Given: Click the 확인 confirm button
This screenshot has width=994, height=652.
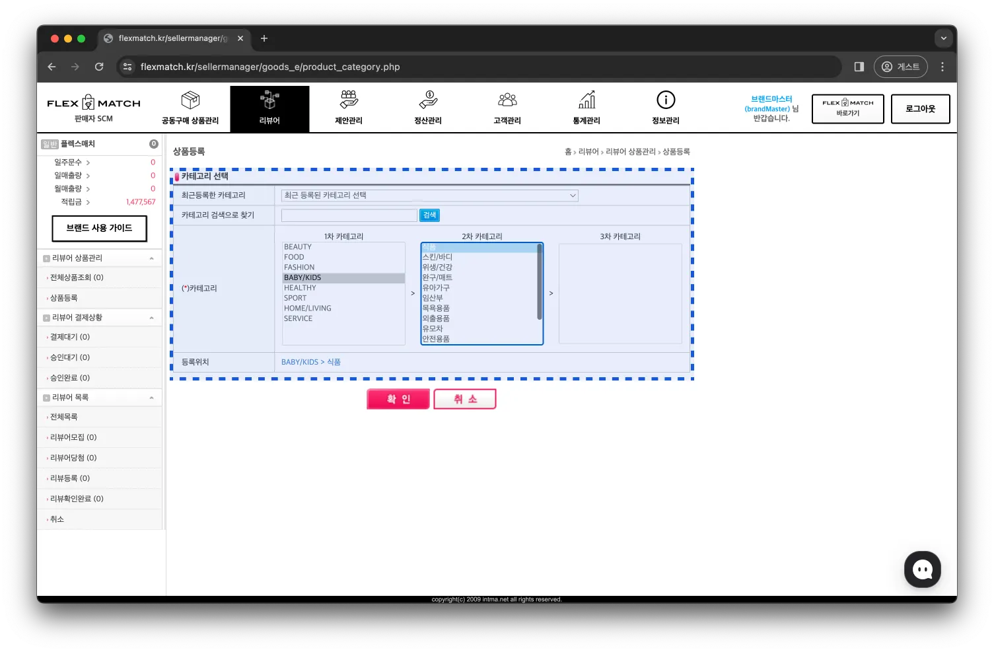Looking at the screenshot, I should coord(398,399).
